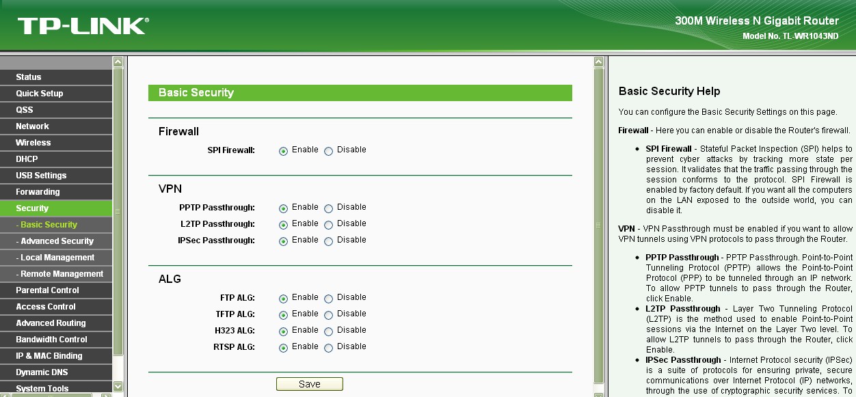This screenshot has width=856, height=397.
Task: Save the Basic Security settings
Action: pyautogui.click(x=309, y=384)
